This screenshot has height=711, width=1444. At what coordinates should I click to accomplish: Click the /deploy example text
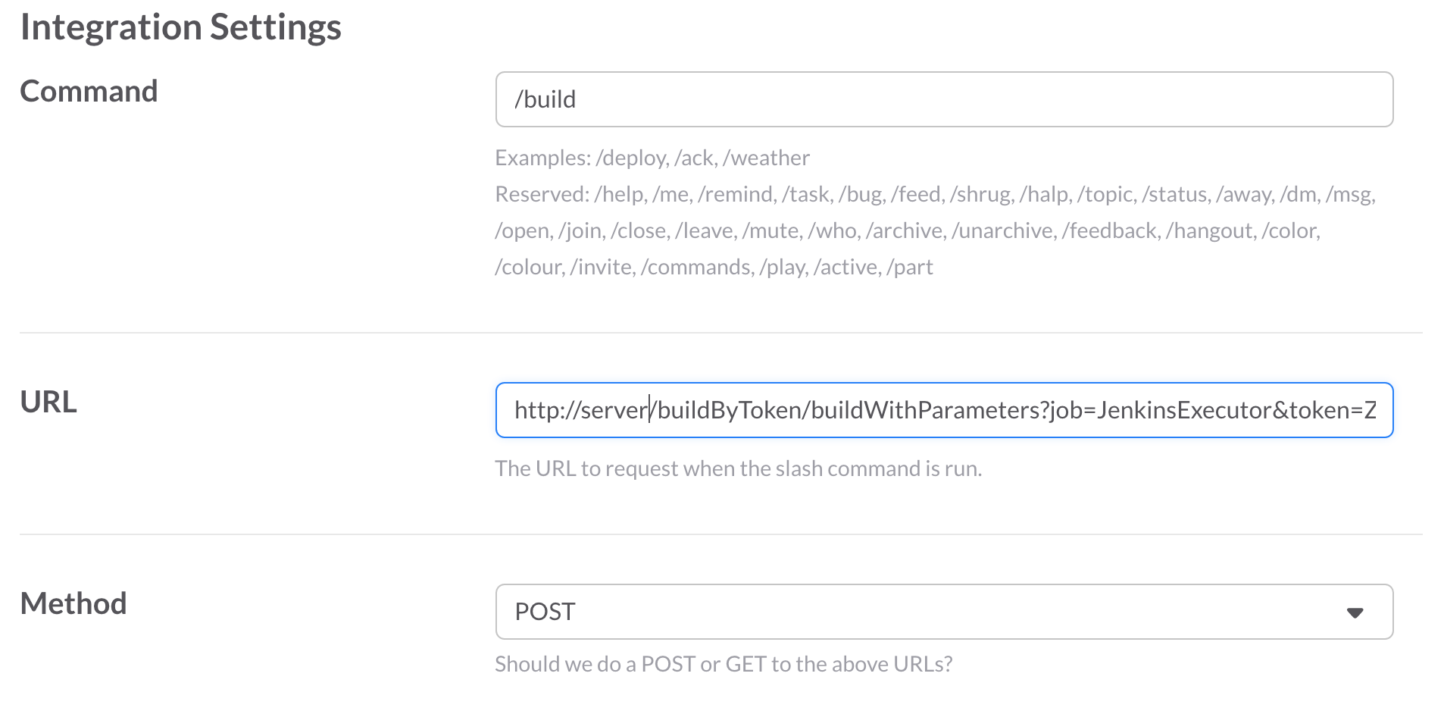(x=631, y=158)
